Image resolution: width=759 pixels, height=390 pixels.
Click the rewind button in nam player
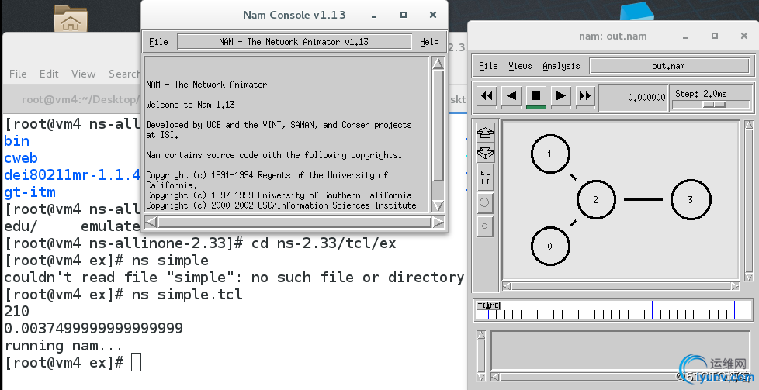[x=487, y=96]
